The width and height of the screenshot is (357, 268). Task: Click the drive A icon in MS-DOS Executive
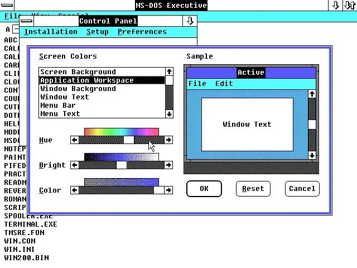[x=13, y=29]
